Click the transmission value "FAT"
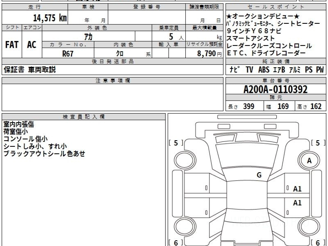Image resolution: width=328 pixels, height=246 pixels. (12, 45)
